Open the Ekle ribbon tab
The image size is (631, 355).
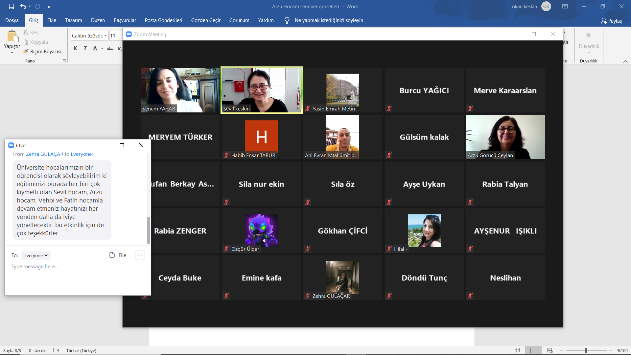coord(52,20)
